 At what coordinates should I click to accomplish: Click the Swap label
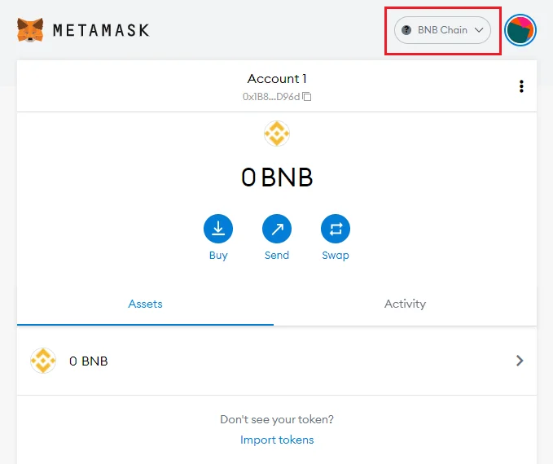point(336,255)
